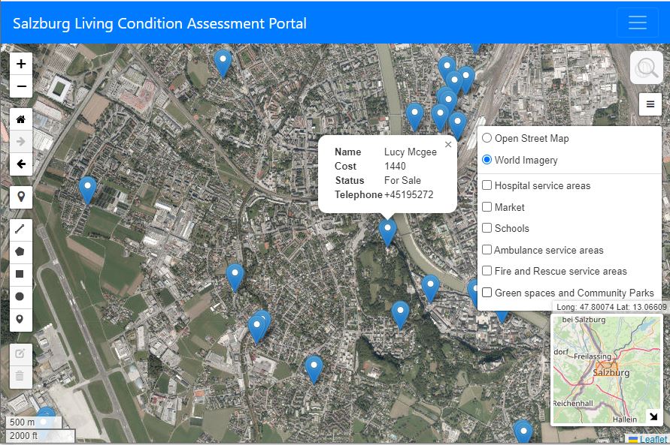The width and height of the screenshot is (670, 445).
Task: Enable Green spaces and Community Parks
Action: pos(487,293)
